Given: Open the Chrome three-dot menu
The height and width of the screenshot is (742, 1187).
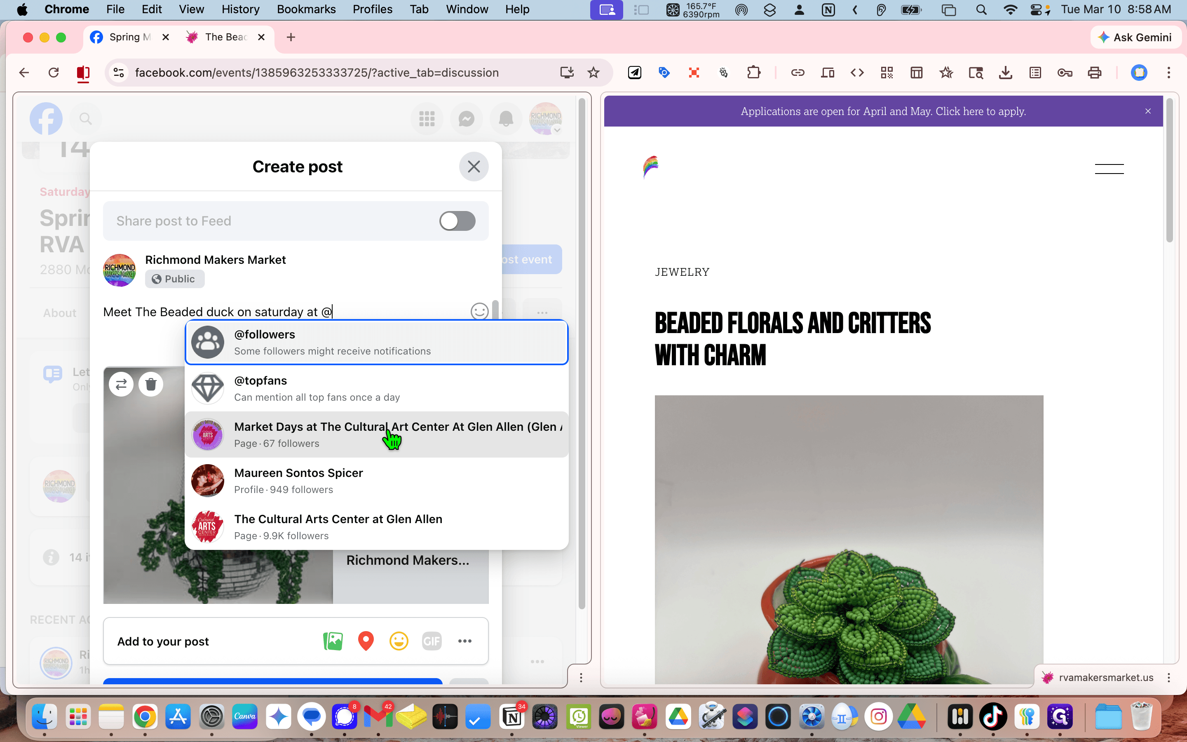Looking at the screenshot, I should click(x=1168, y=73).
